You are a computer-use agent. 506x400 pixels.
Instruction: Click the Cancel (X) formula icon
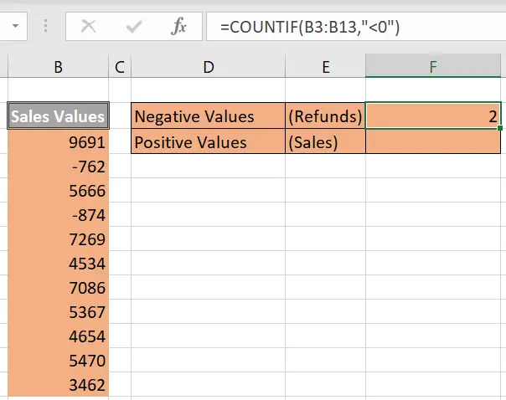pos(89,26)
